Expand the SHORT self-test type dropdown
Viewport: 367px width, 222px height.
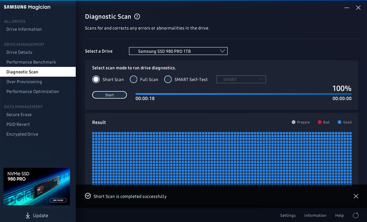click(241, 79)
